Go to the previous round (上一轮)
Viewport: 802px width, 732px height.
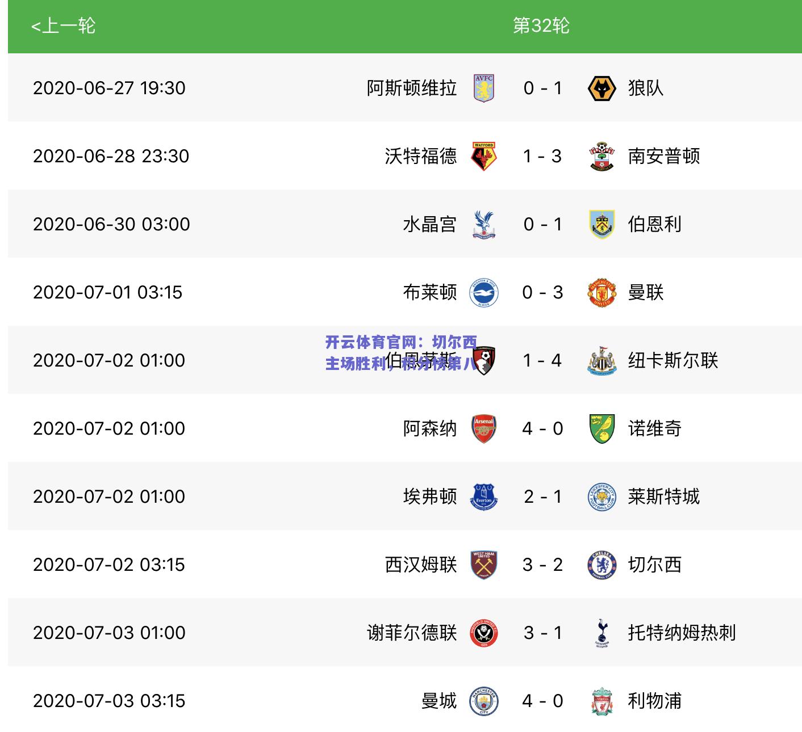63,26
